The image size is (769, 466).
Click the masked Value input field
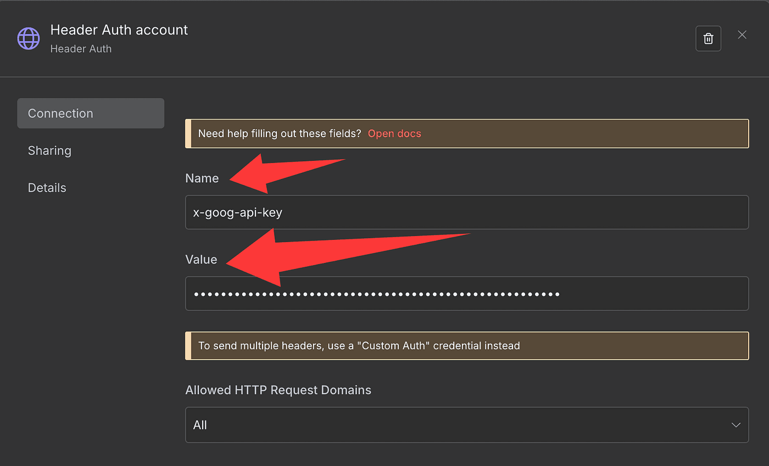pos(466,294)
